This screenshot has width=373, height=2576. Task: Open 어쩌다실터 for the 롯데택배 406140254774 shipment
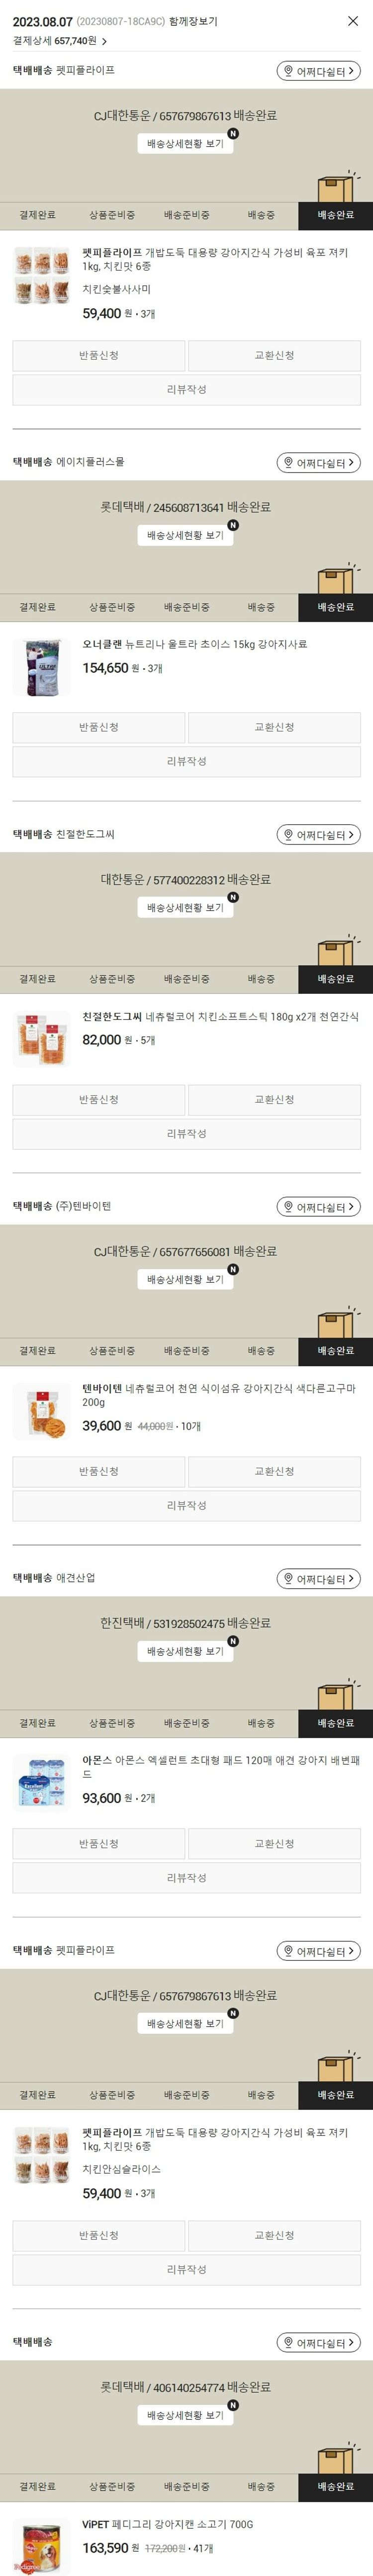tap(318, 2343)
